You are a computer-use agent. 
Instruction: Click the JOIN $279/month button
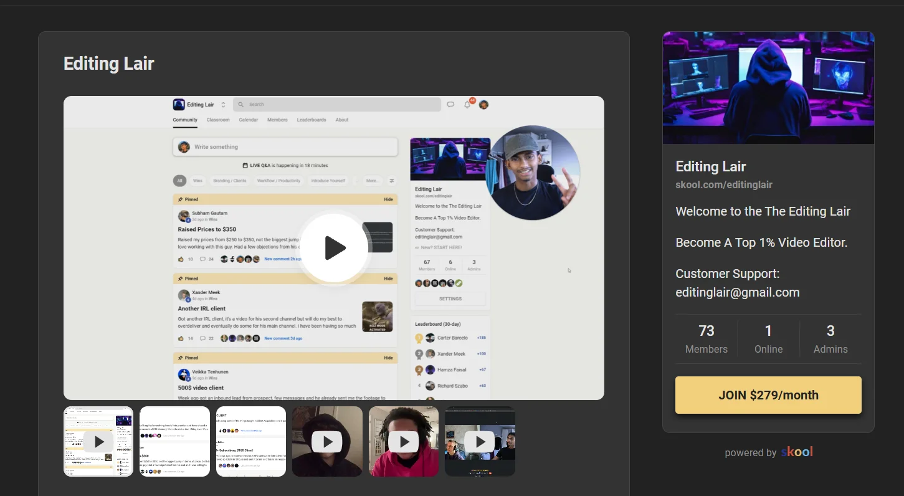click(x=768, y=395)
